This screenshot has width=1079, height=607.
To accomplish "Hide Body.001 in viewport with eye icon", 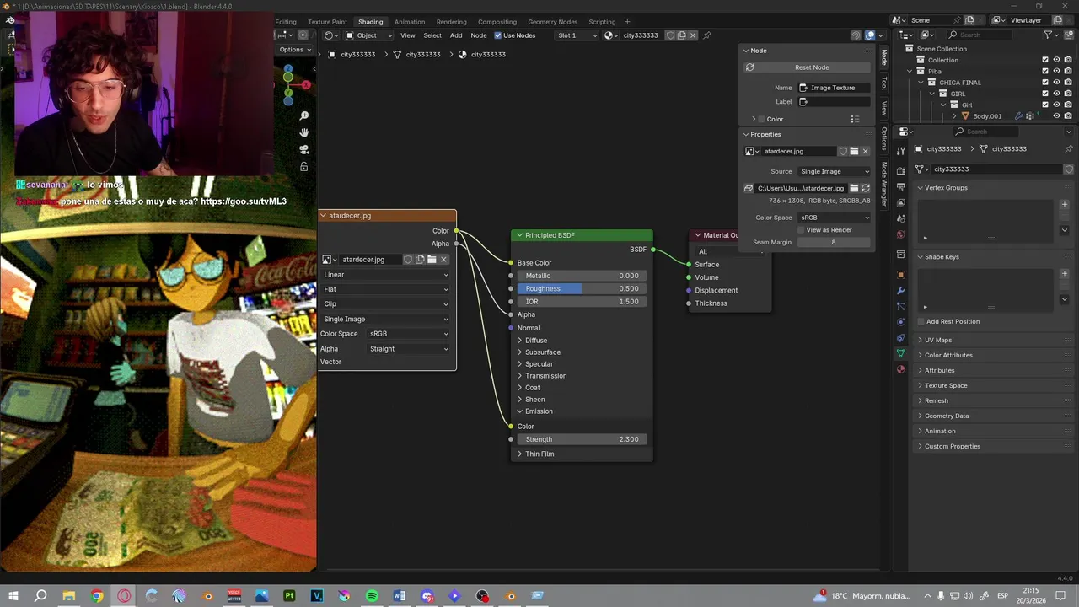I will click(x=1056, y=115).
